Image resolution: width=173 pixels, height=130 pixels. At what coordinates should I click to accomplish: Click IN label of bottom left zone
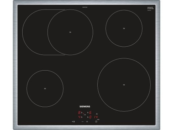[x=45, y=89]
